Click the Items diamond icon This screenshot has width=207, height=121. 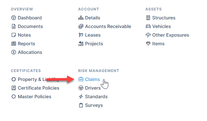[x=148, y=44]
